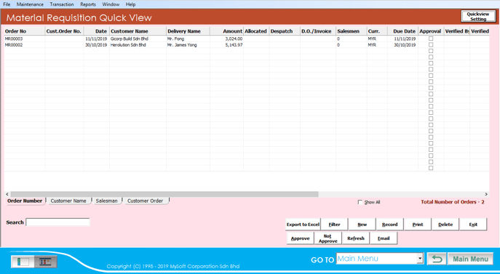Click the Print button
Viewport: 500px width, 274px height.
coord(418,225)
